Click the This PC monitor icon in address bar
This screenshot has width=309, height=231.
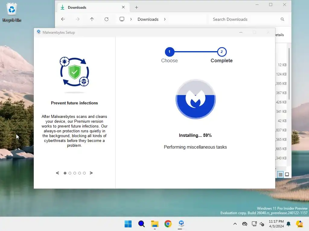(x=122, y=19)
